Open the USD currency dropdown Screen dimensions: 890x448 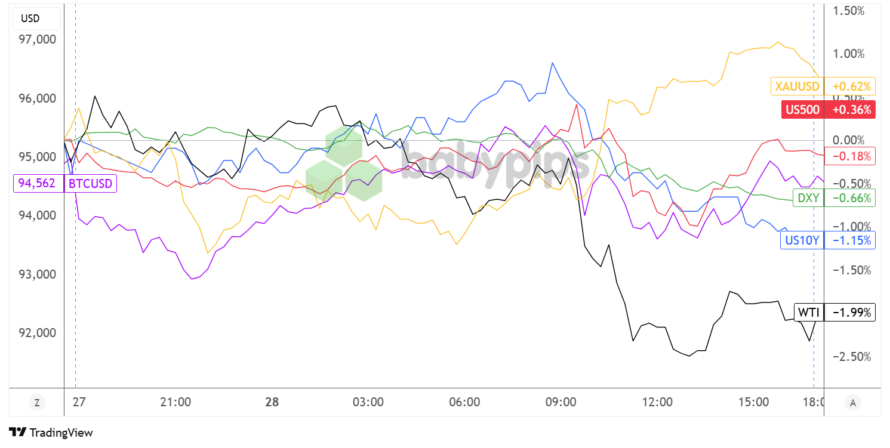click(31, 18)
